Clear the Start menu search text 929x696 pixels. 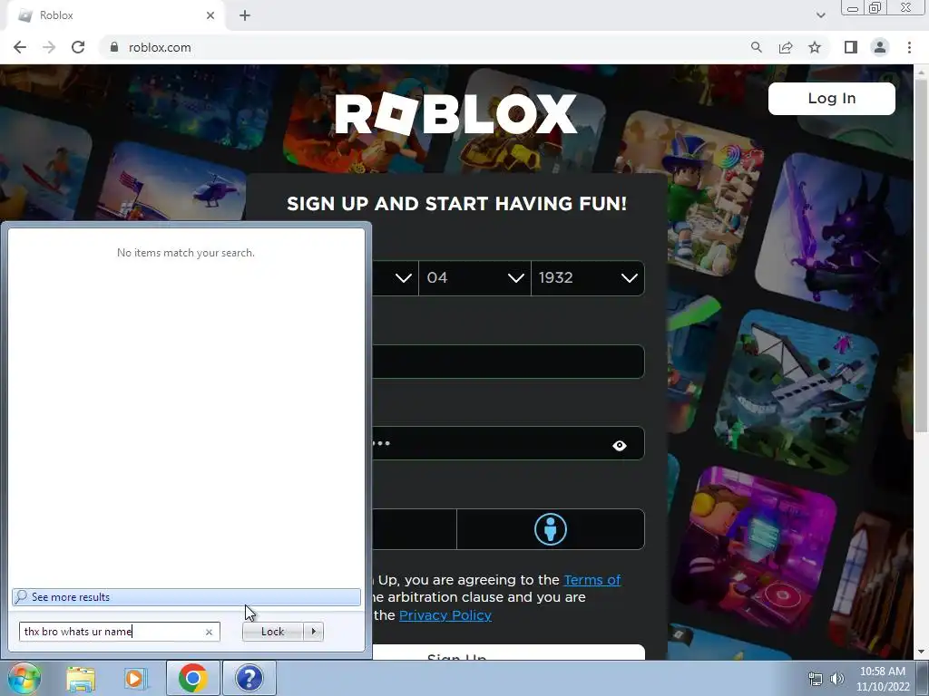(x=209, y=632)
